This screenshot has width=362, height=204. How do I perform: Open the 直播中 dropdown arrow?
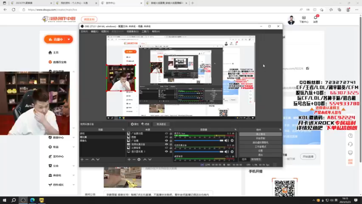point(69,39)
